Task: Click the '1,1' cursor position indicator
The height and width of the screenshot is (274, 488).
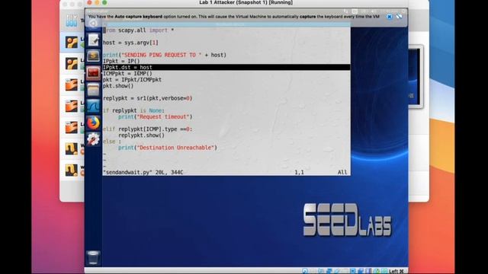Action: 300,172
